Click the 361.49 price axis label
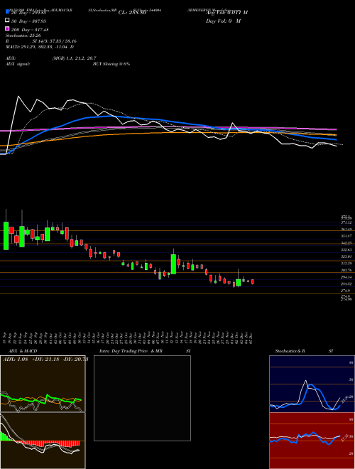This screenshot has height=469, width=355. point(346,230)
